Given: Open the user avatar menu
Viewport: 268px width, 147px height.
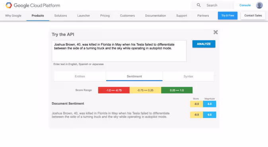Looking at the screenshot, I should coord(259,5).
